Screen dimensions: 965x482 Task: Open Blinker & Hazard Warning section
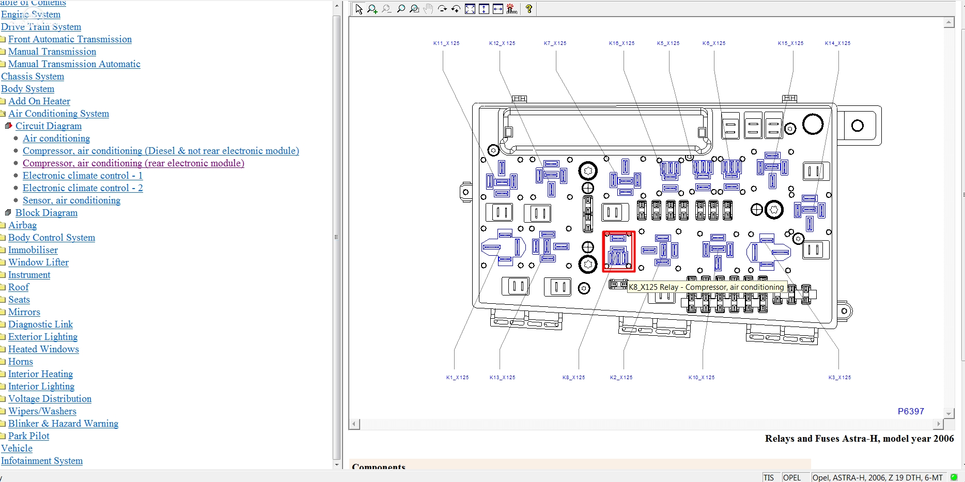pos(63,424)
